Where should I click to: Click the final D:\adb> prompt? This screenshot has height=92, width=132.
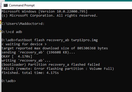pyautogui.click(x=9, y=81)
